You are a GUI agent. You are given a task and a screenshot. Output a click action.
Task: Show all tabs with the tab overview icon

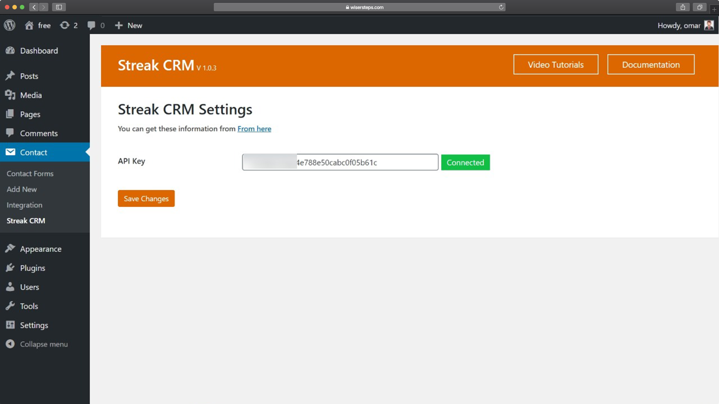click(700, 7)
